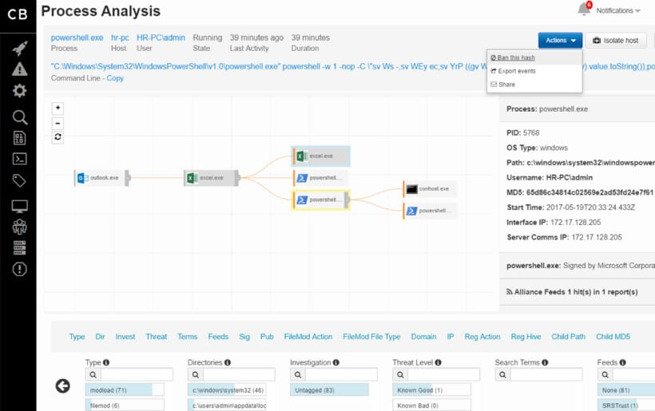Open the Actions dropdown button
This screenshot has width=655, height=411.
point(560,41)
